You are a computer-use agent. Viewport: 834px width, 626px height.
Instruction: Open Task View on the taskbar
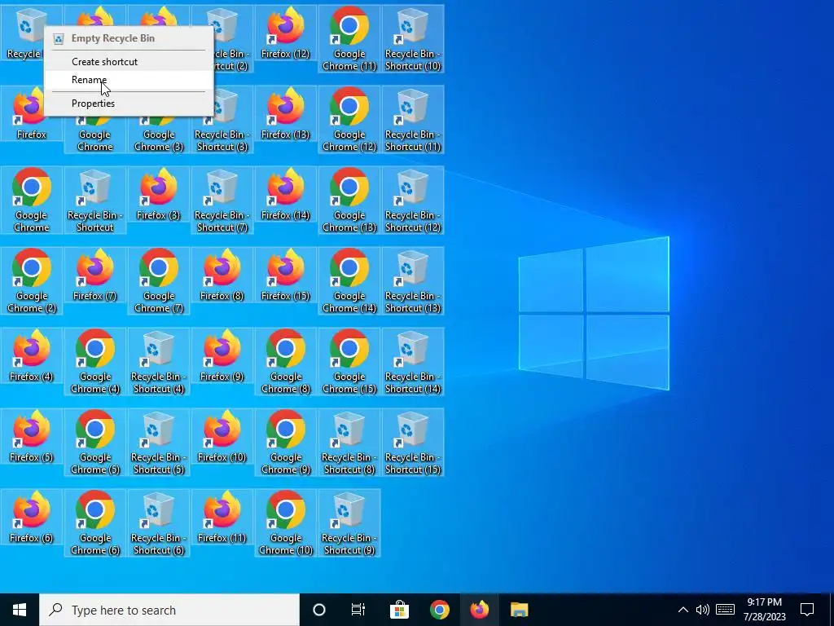pos(358,610)
